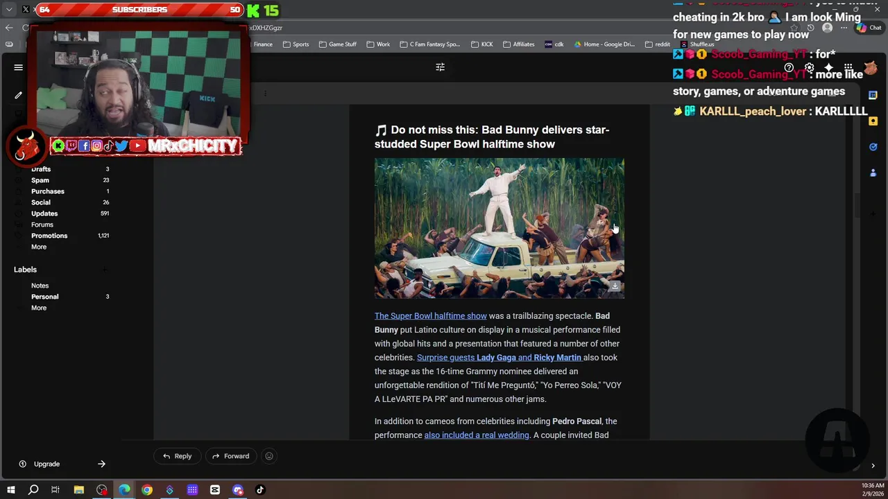Open Gmail support help icon
The width and height of the screenshot is (888, 499).
(x=789, y=68)
